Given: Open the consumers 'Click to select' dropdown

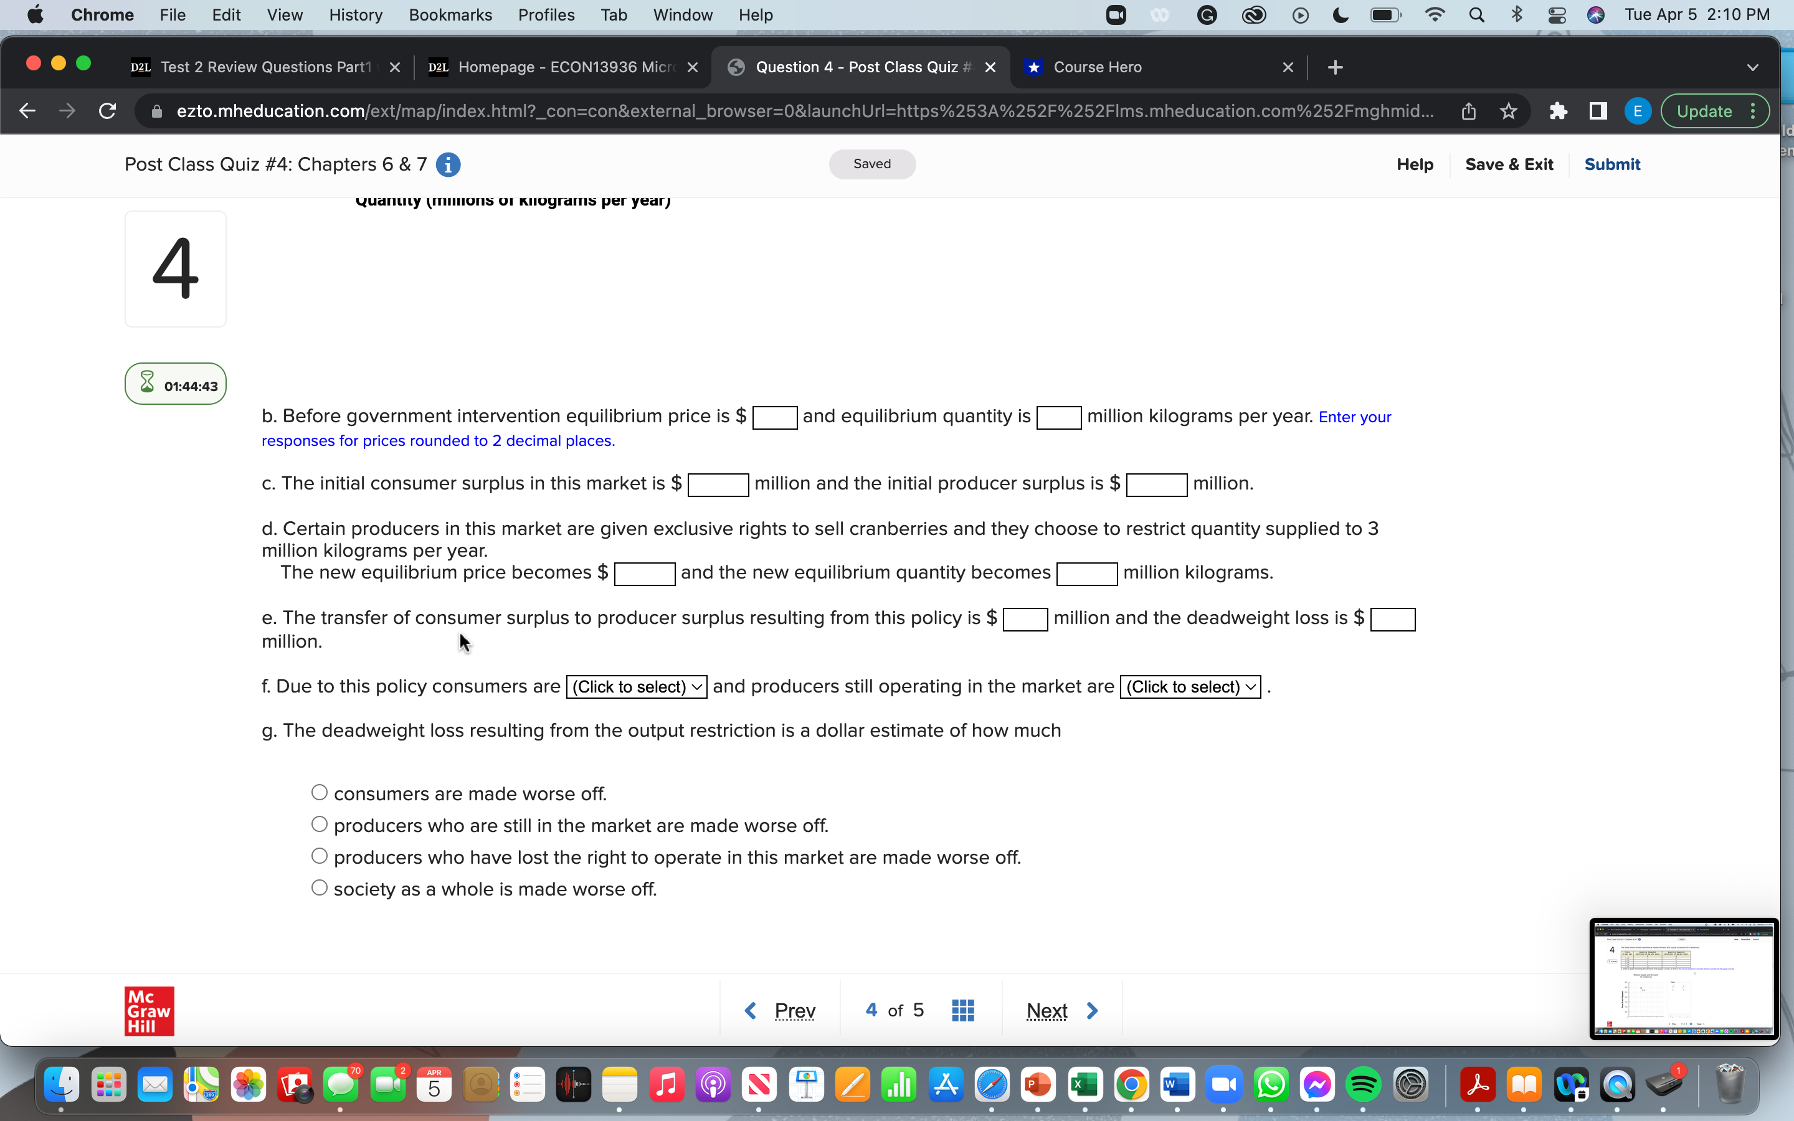Looking at the screenshot, I should [x=635, y=686].
